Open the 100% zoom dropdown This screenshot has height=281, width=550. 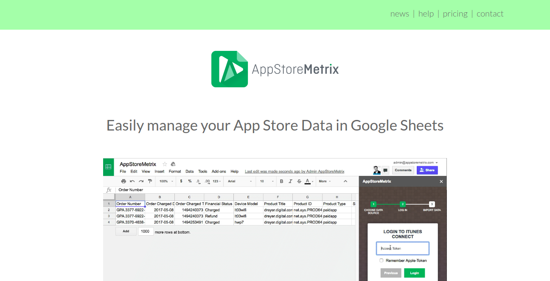coord(166,181)
